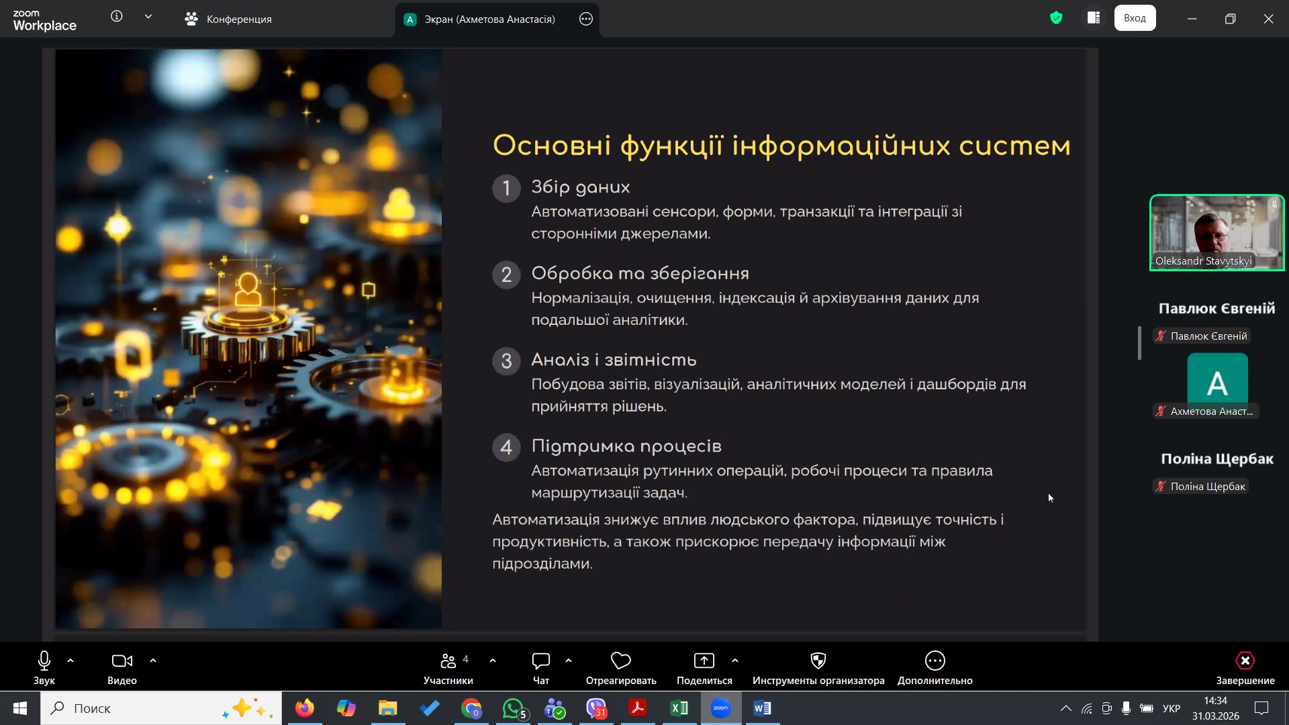This screenshot has width=1289, height=725.
Task: Switch to the Конференция tab
Action: coord(228,19)
